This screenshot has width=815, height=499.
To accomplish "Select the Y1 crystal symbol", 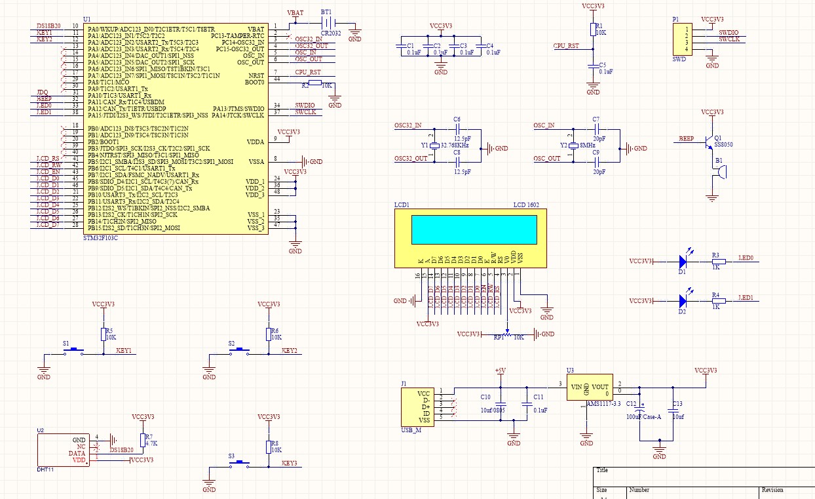I will point(433,146).
